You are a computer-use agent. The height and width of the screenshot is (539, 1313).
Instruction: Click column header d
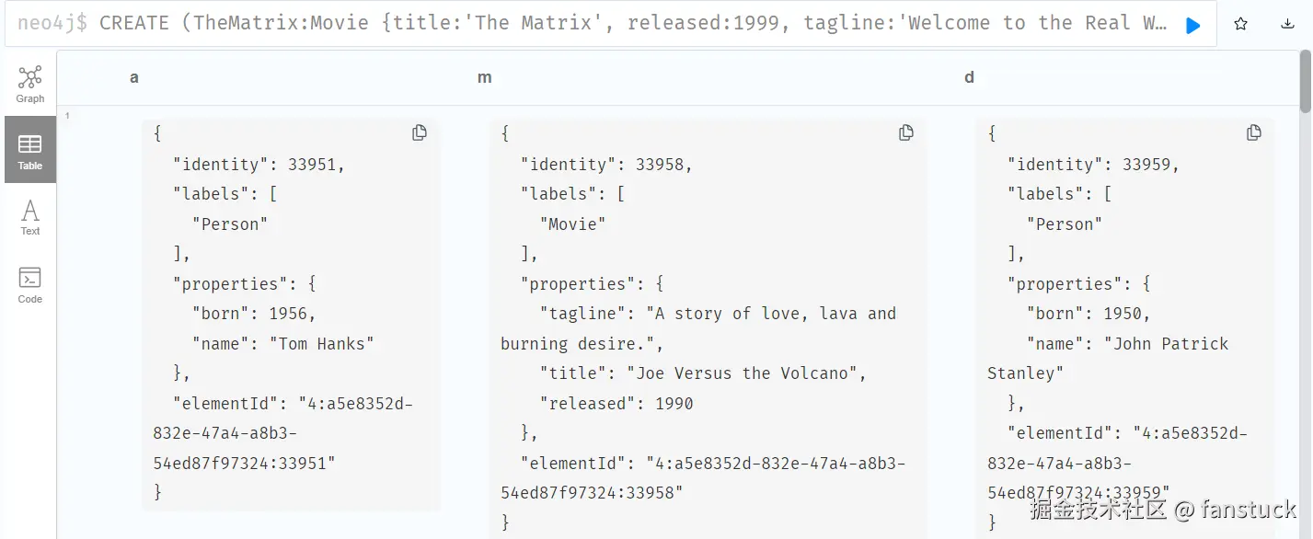[969, 77]
